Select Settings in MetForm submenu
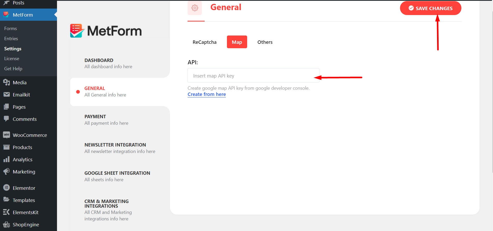493x231 pixels. (13, 49)
